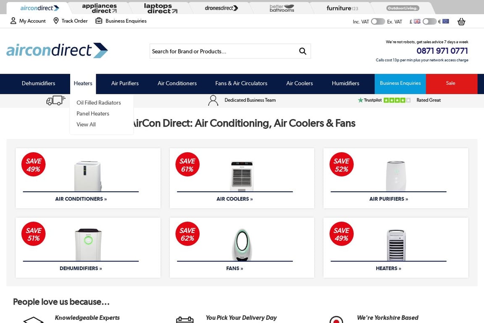This screenshot has width=484, height=323.
Task: Select Oil Filled Radiators from Heaters dropdown
Action: pos(99,103)
